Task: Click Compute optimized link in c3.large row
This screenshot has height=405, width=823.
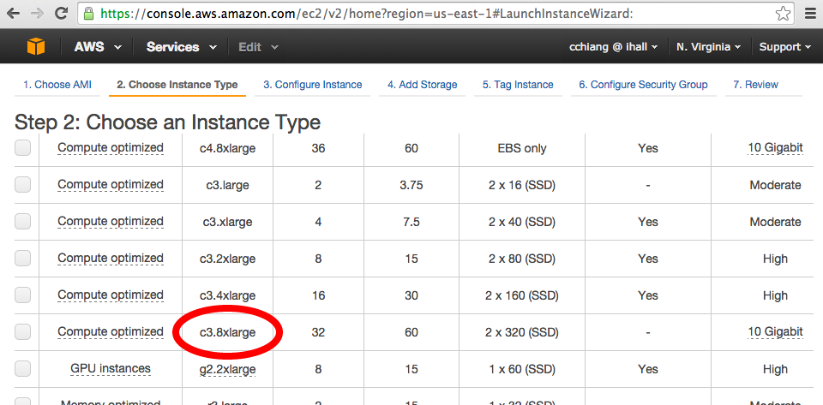Action: point(111,184)
